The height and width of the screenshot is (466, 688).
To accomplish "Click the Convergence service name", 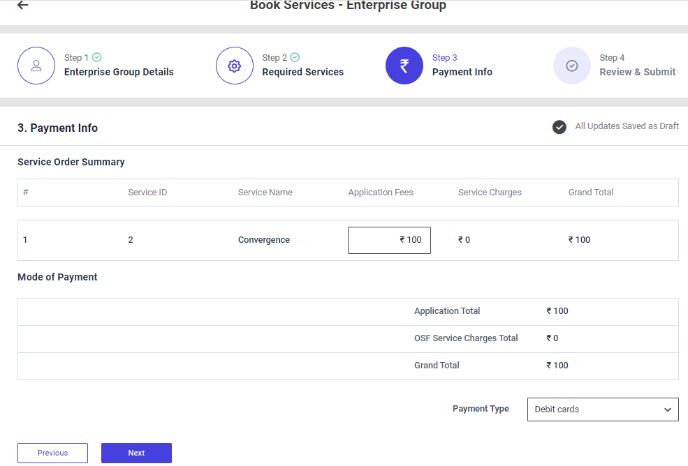I will (x=263, y=240).
